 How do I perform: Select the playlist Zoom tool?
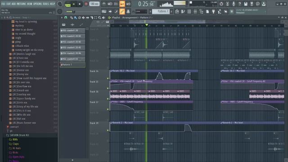point(100,18)
